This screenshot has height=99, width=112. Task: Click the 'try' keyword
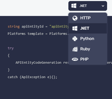[x=11, y=48]
